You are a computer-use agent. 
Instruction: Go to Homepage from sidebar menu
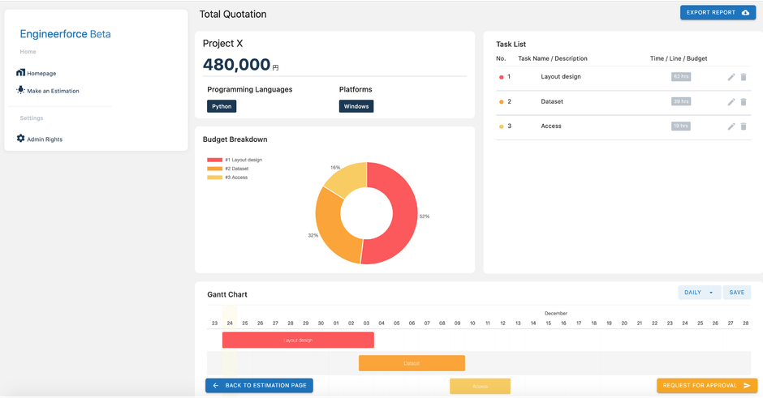coord(41,74)
